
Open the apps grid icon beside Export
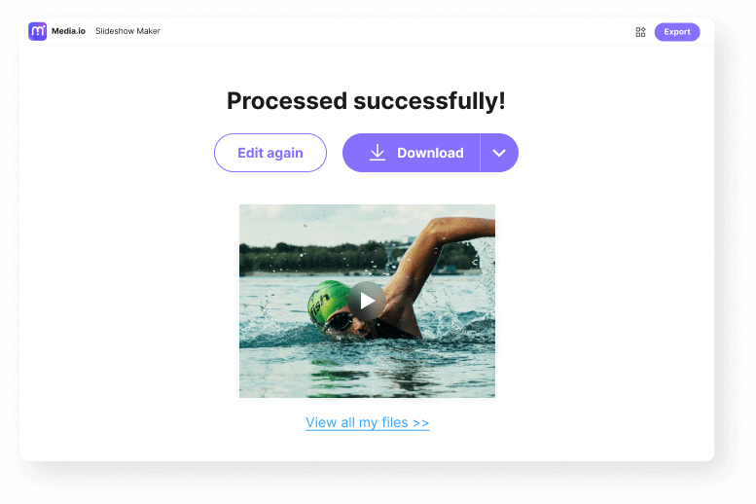pyautogui.click(x=640, y=32)
